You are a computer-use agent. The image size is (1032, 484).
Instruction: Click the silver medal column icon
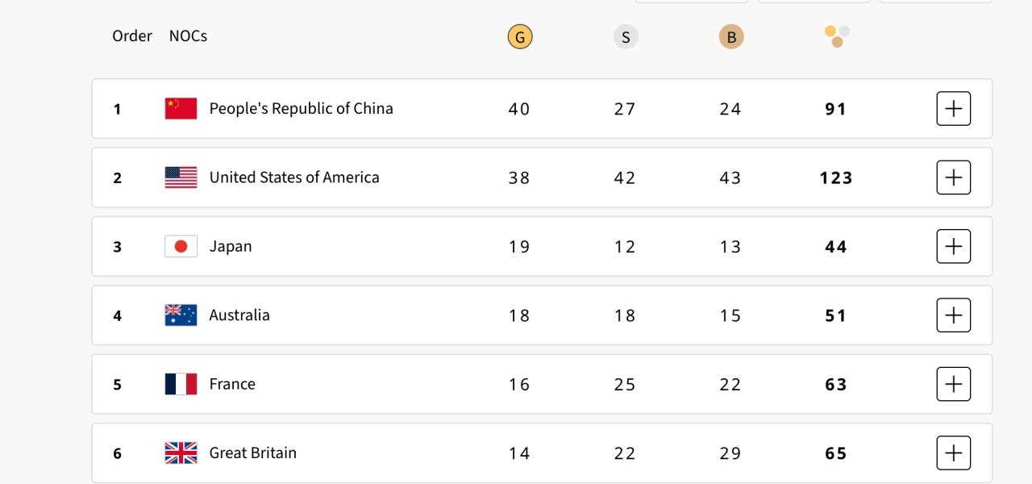click(x=626, y=37)
